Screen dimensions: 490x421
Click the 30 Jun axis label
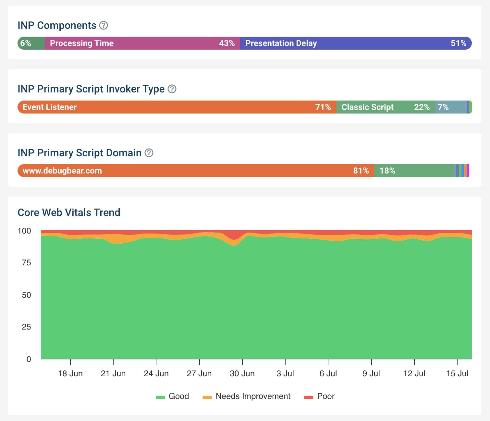click(242, 374)
